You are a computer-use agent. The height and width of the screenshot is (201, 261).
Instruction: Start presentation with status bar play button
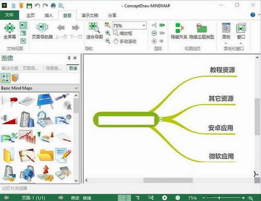point(164,198)
